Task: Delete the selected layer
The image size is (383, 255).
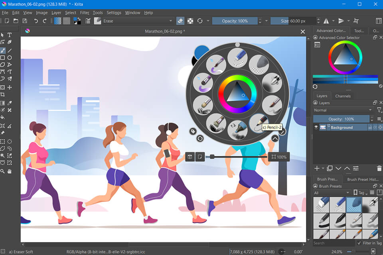Action: pyautogui.click(x=379, y=169)
